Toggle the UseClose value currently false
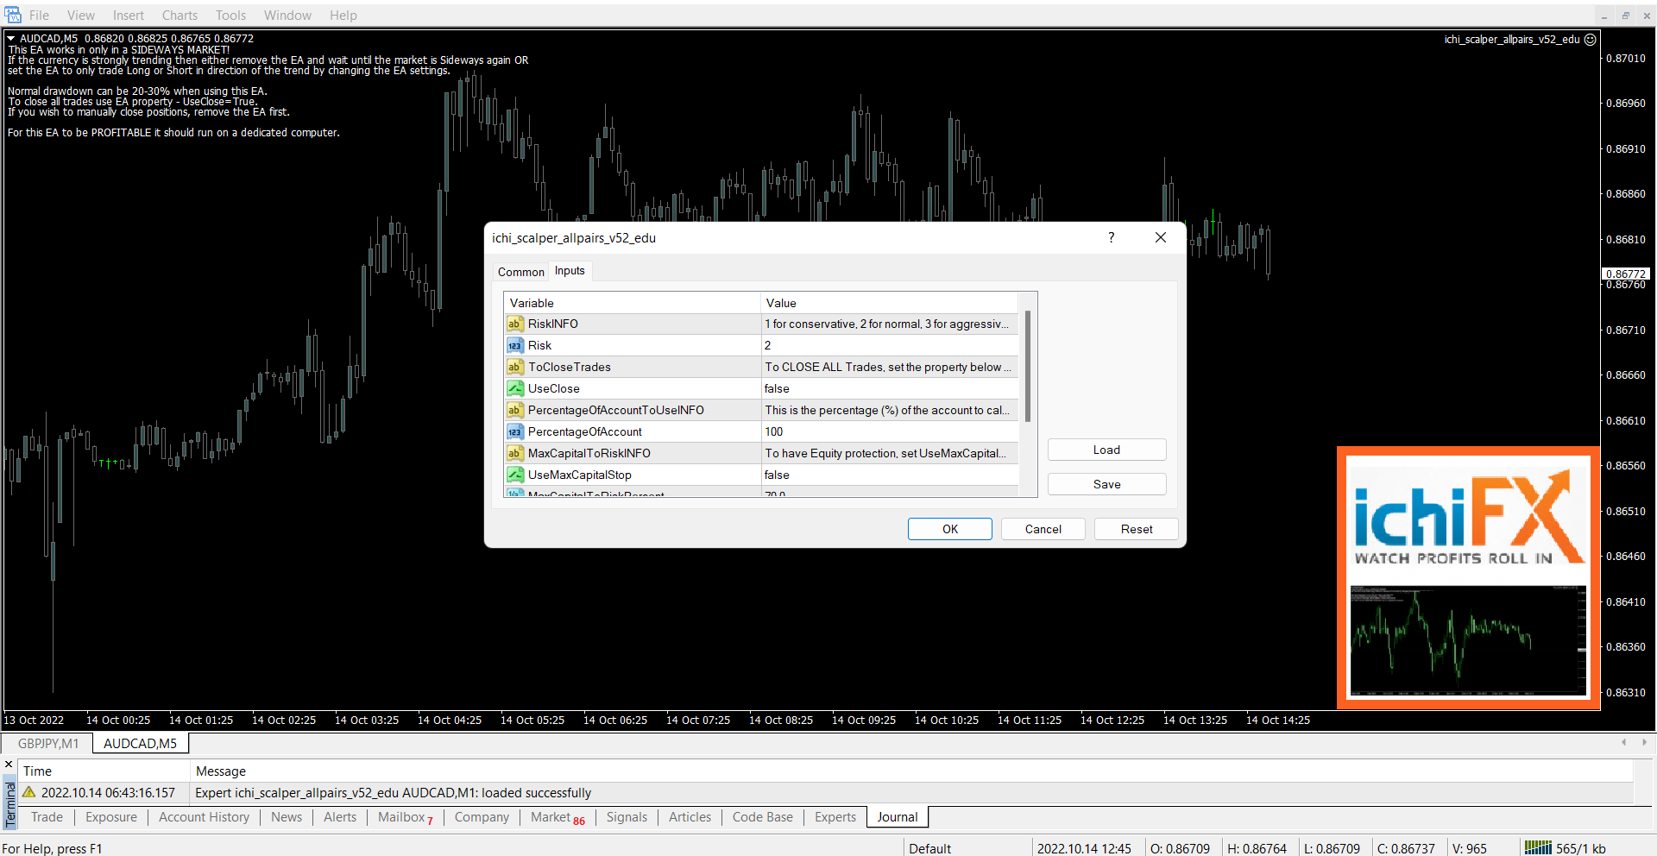This screenshot has height=856, width=1657. tap(889, 388)
